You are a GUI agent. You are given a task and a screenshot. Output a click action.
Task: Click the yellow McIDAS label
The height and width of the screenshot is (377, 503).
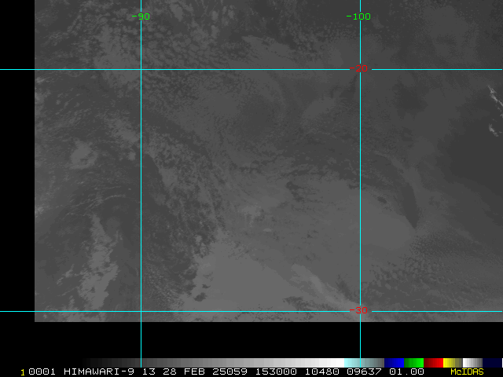(x=467, y=372)
